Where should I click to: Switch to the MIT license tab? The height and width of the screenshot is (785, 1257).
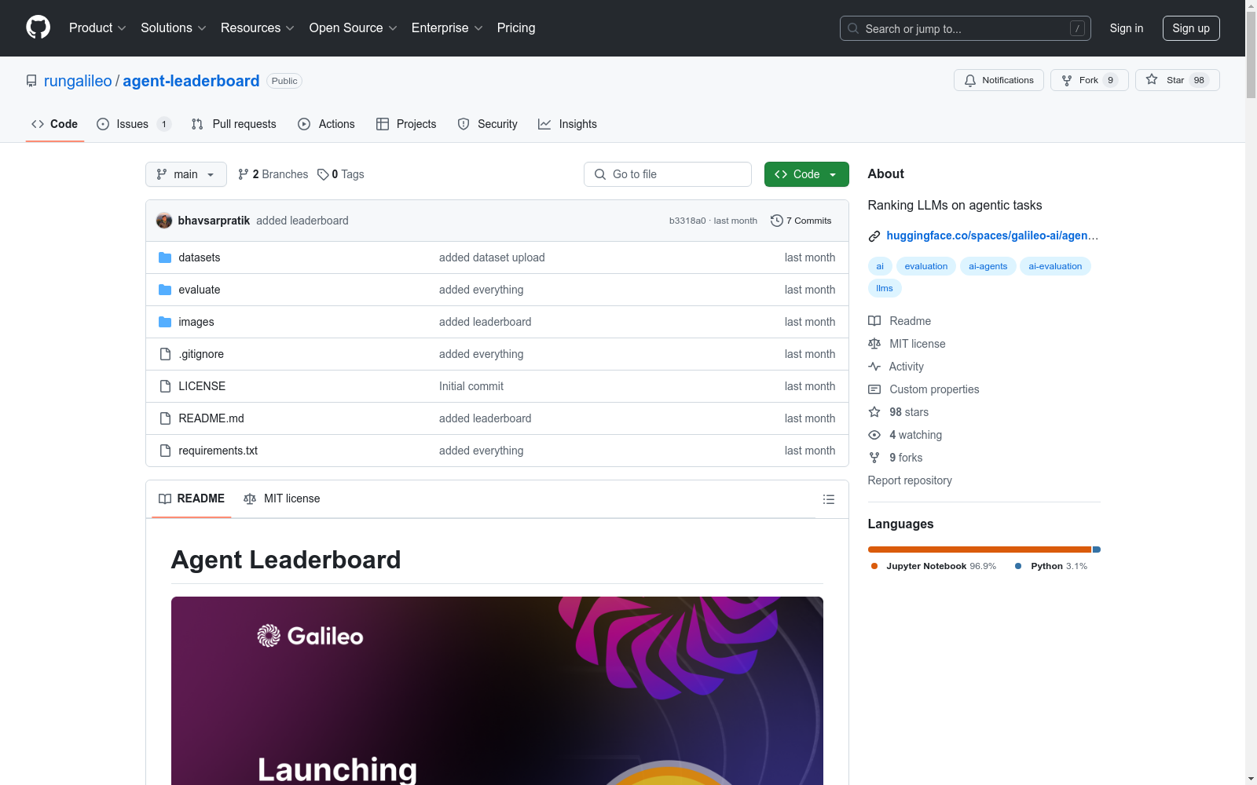pyautogui.click(x=282, y=498)
